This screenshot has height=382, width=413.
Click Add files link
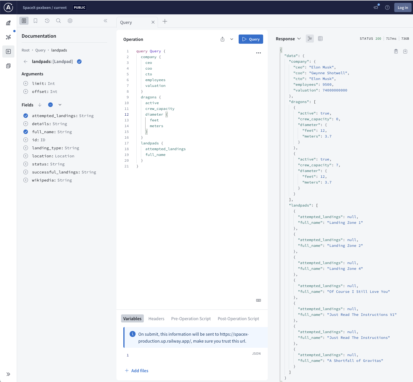tap(137, 370)
